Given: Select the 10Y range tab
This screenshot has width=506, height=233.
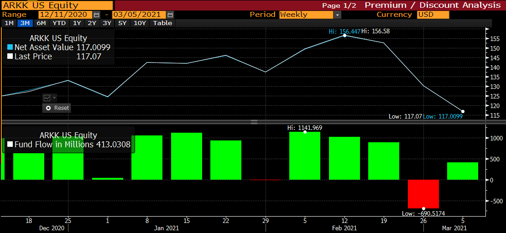Looking at the screenshot, I should pos(140,23).
